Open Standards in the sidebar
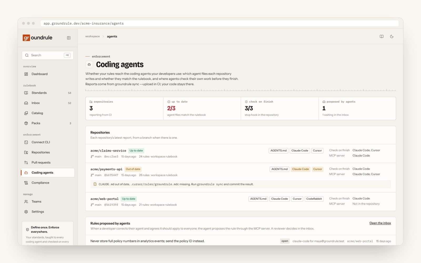This screenshot has height=263, width=421. [x=48, y=93]
